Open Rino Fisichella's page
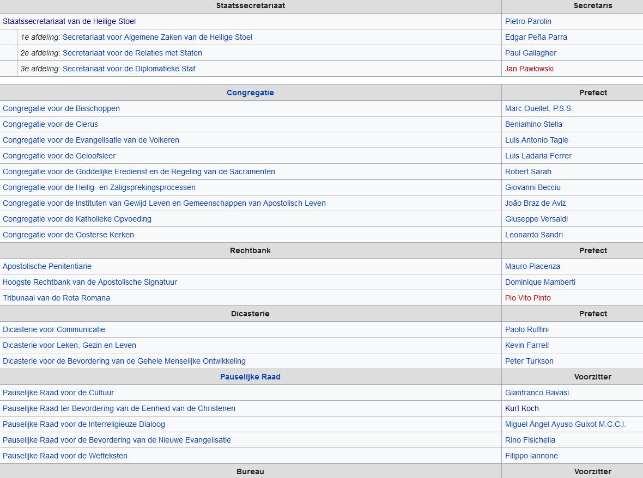The width and height of the screenshot is (643, 478). [x=530, y=440]
